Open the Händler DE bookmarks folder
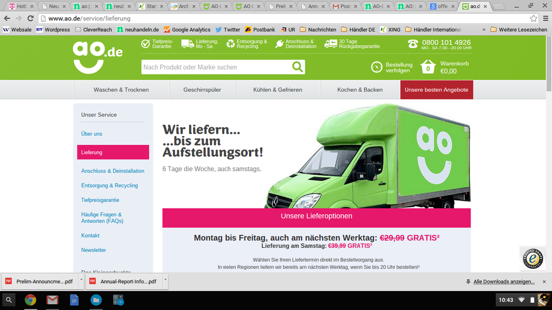This screenshot has width=552, height=310. point(358,30)
